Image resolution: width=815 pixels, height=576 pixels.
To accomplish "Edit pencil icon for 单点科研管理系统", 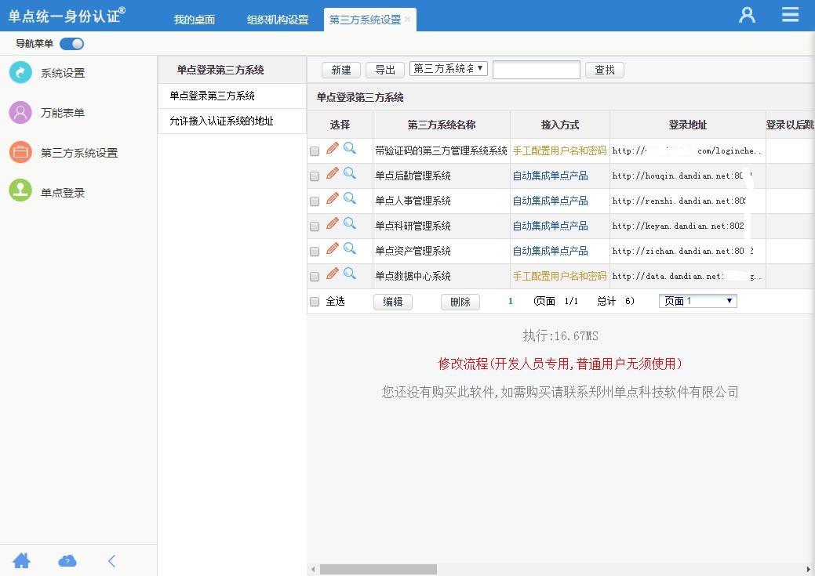I will pyautogui.click(x=333, y=223).
